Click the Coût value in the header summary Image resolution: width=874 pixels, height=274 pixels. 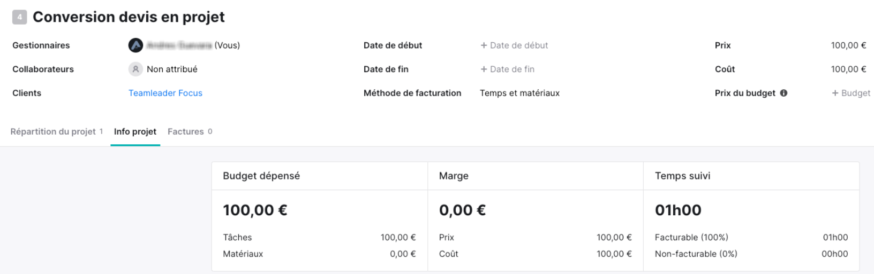848,69
